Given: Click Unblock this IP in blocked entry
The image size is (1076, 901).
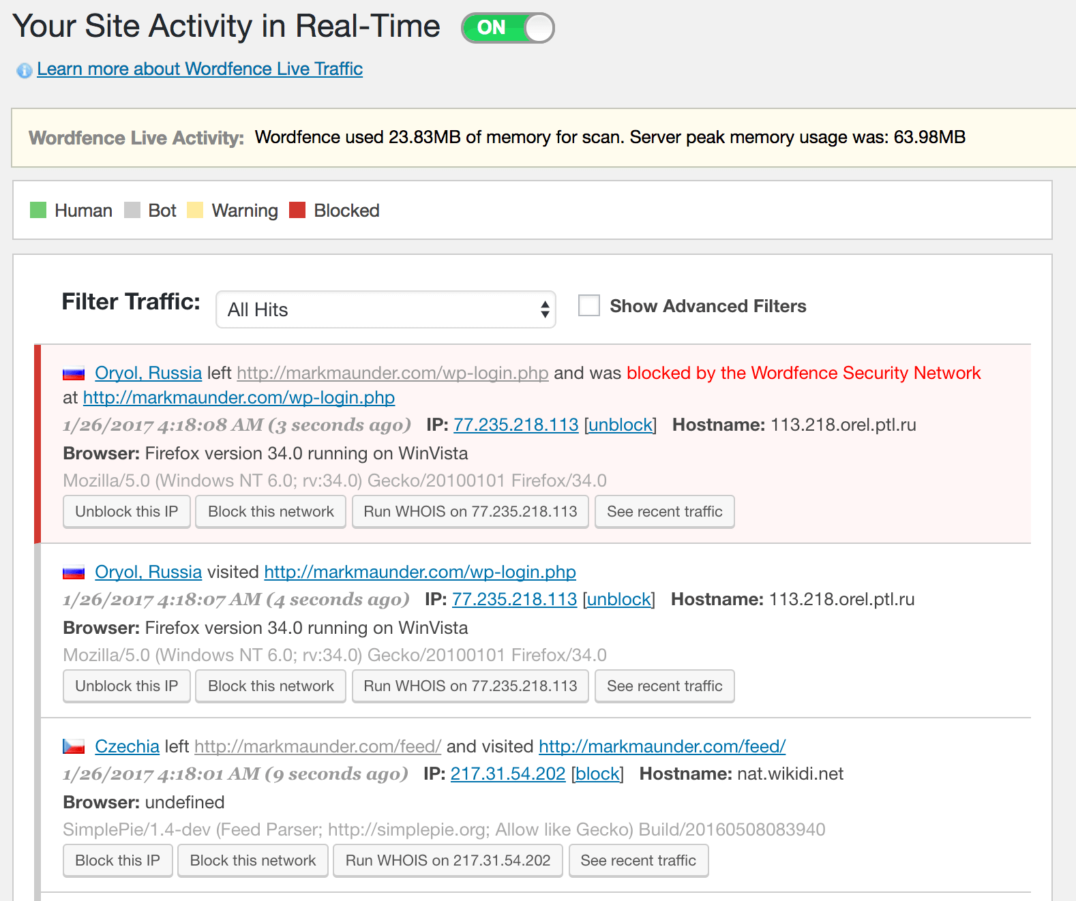Looking at the screenshot, I should tap(126, 512).
